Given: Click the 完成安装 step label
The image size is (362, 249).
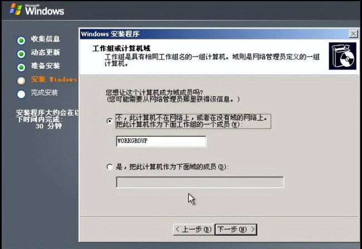Looking at the screenshot, I should (x=45, y=93).
